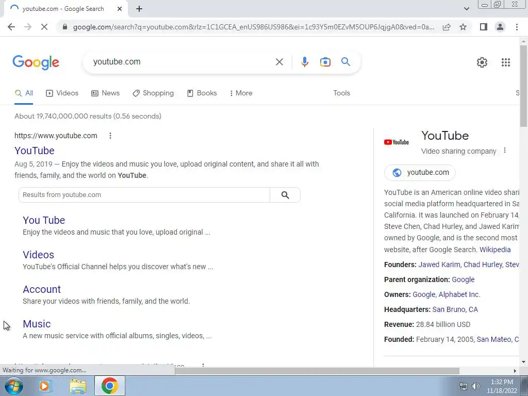Click the YouTube logo in knowledge panel
528x396 pixels.
(x=397, y=142)
